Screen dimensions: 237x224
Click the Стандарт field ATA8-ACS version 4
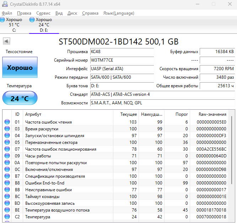pyautogui.click(x=162, y=94)
